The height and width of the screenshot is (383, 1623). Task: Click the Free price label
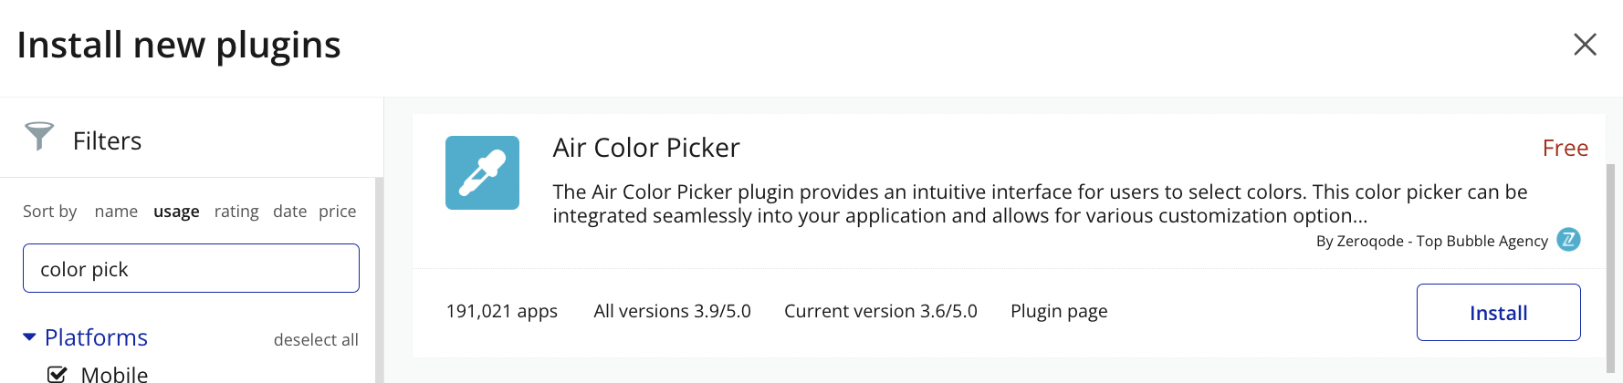click(1565, 148)
